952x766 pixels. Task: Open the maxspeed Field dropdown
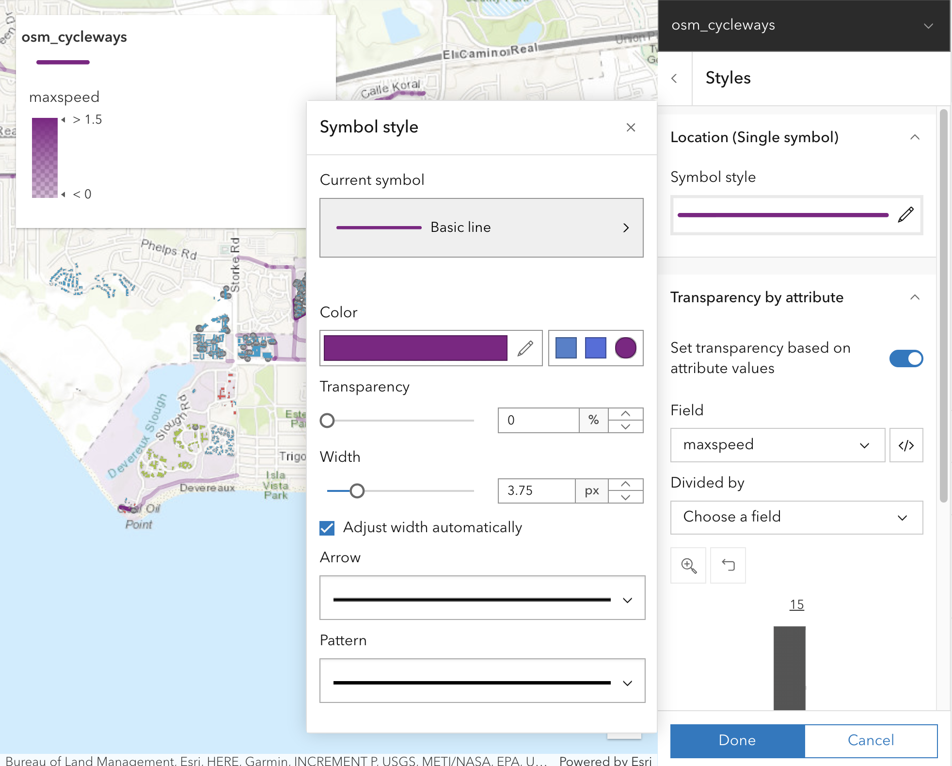click(x=777, y=445)
